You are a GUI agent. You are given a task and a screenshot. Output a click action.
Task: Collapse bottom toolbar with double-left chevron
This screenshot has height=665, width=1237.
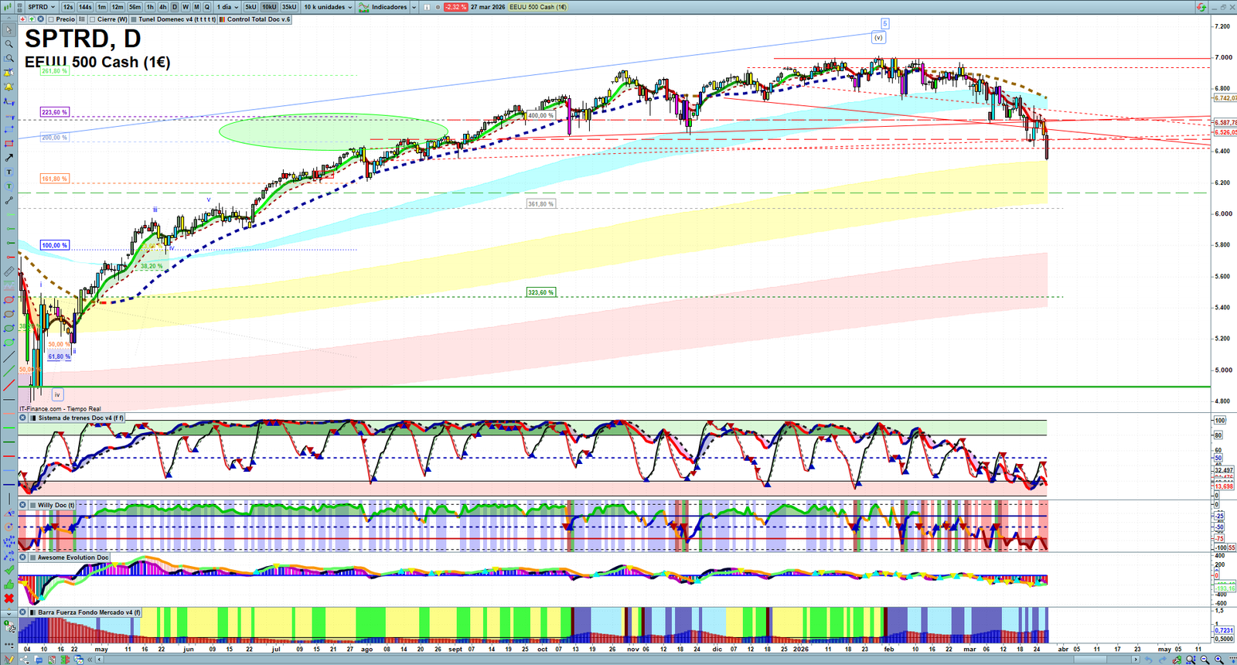90,660
